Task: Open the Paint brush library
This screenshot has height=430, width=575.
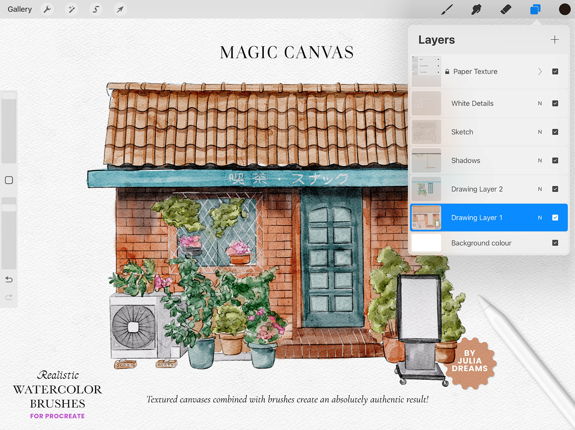Action: click(x=446, y=9)
